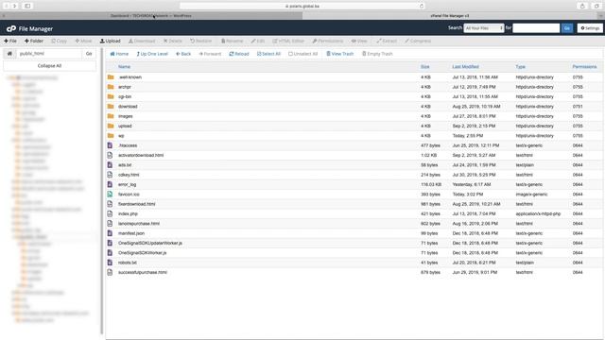The image size is (605, 340).
Task: Click the Copy toolbar button
Action: 59,41
